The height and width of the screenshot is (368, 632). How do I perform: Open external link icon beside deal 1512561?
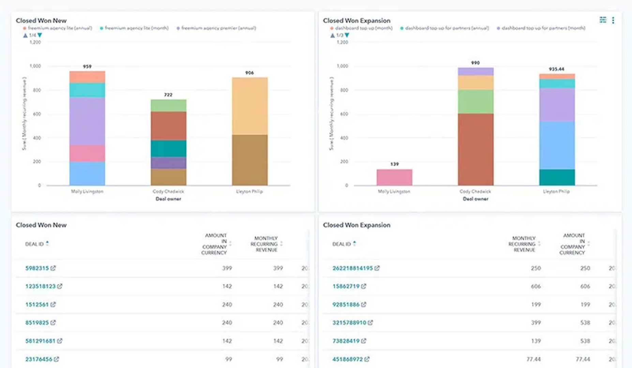pyautogui.click(x=53, y=304)
